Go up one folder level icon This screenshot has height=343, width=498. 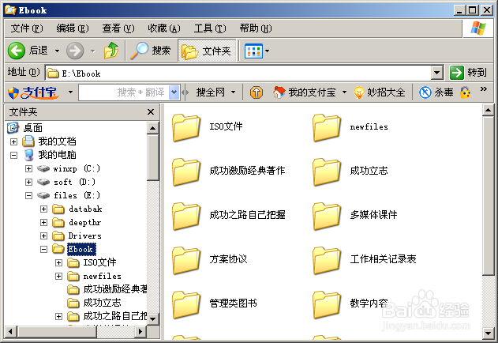point(110,51)
